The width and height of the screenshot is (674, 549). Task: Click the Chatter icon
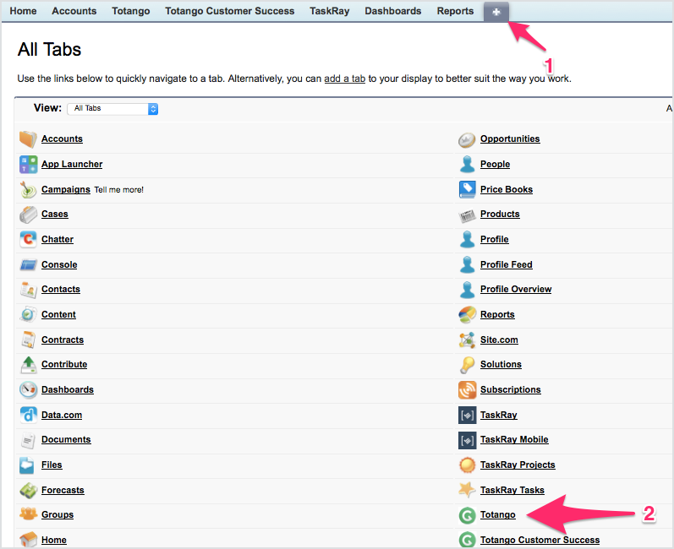click(29, 239)
